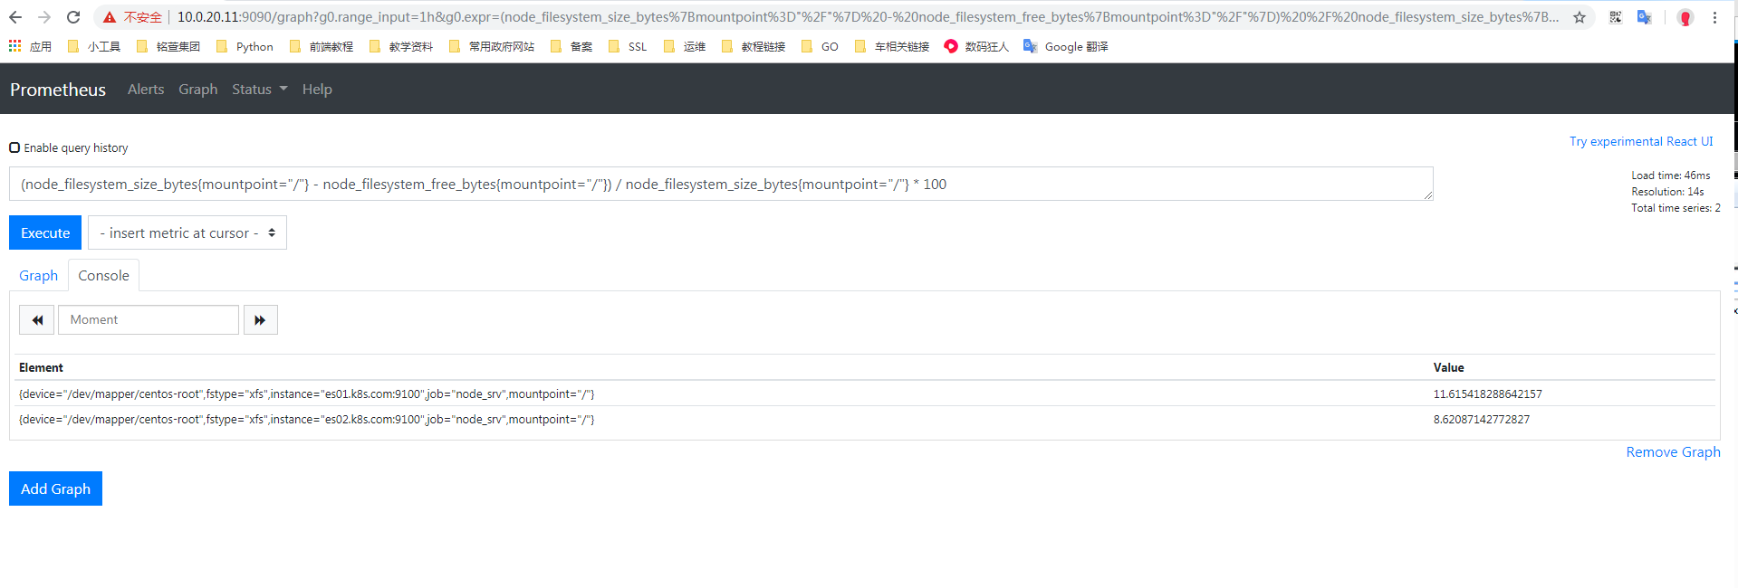This screenshot has width=1738, height=588.
Task: Bookmark this page with the star icon
Action: (x=1580, y=17)
